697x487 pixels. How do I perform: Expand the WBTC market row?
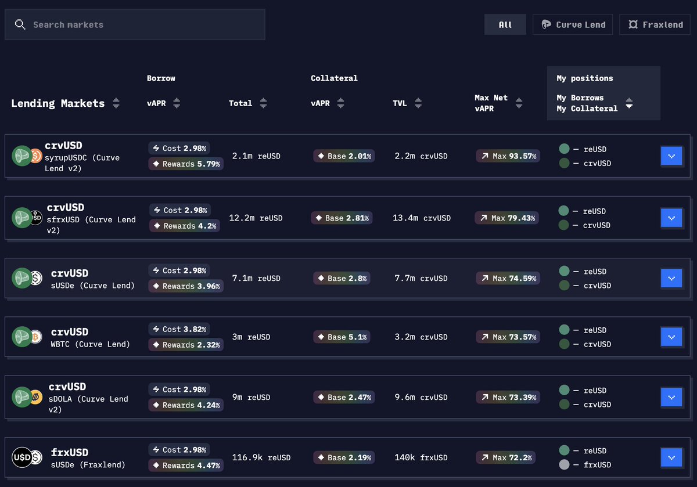pos(671,337)
